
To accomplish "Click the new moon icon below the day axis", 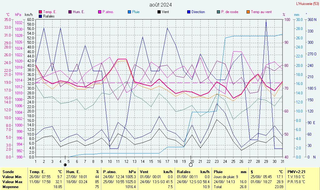I will pos(65,165).
